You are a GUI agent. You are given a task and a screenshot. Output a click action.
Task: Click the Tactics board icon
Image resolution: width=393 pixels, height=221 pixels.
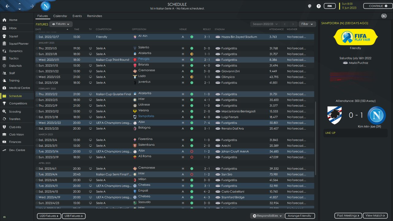pos(4,58)
